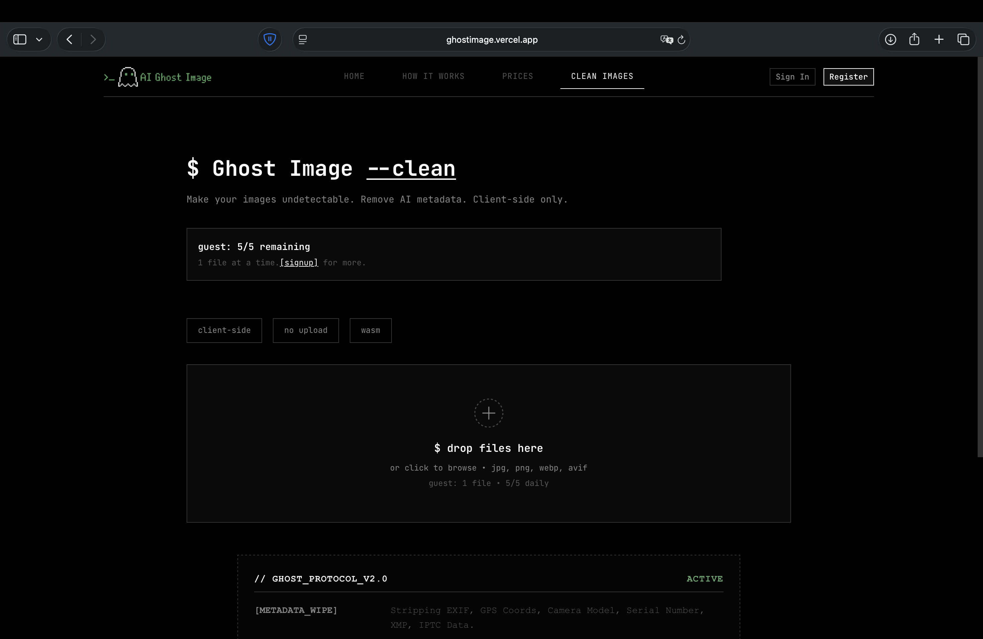
Task: Click the AI Ghost Image ghost logo
Action: 128,77
